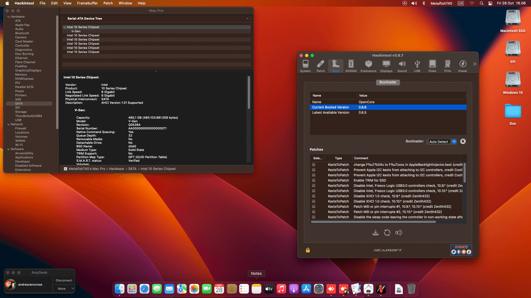This screenshot has width=531, height=298.
Task: Check Disable XHCI 1.0 check 10.9 patch
Action: pyautogui.click(x=314, y=196)
